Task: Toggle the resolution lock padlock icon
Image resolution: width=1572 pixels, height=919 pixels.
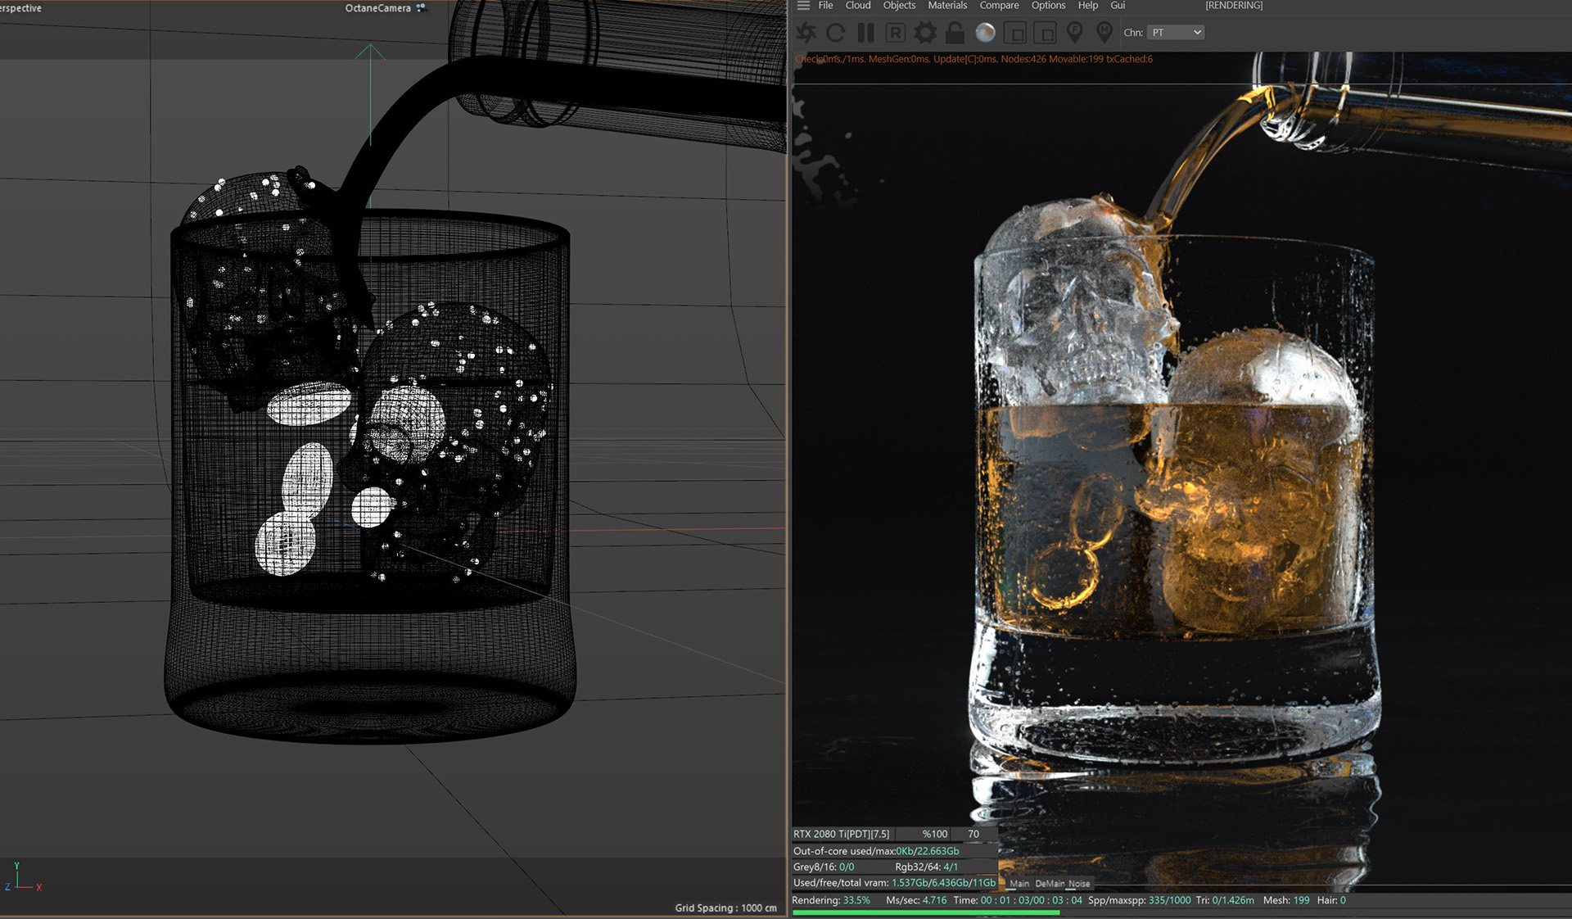Action: pyautogui.click(x=955, y=33)
